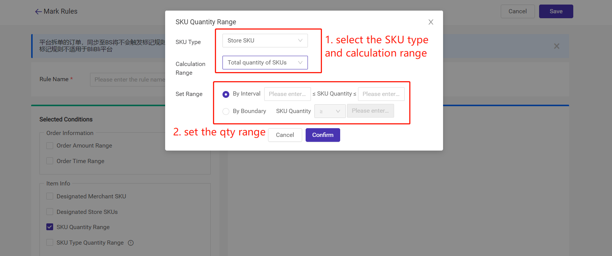This screenshot has height=256, width=612.
Task: Focus the interval minimum quantity field
Action: click(x=287, y=94)
